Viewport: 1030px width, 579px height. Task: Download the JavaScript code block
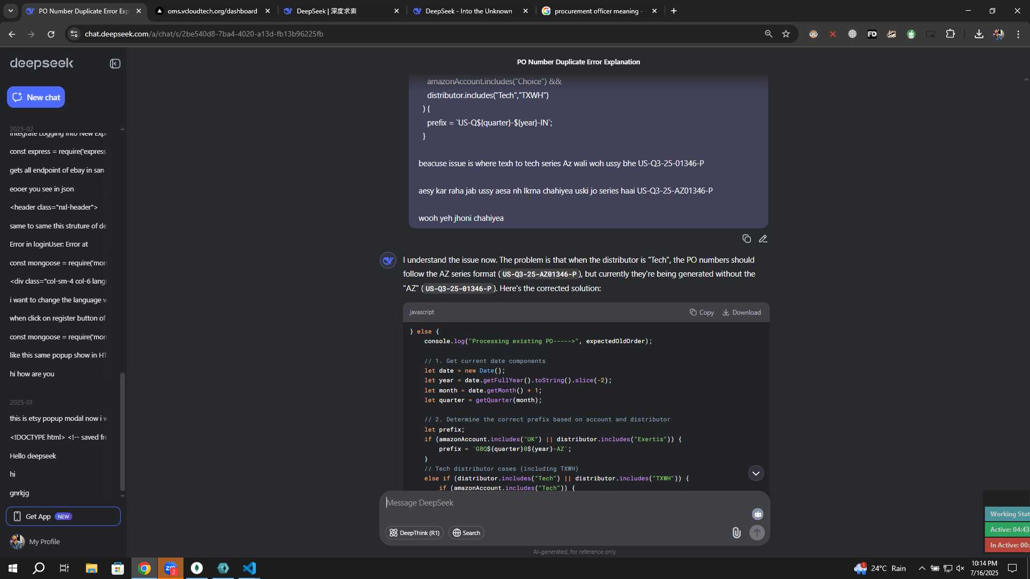point(741,312)
